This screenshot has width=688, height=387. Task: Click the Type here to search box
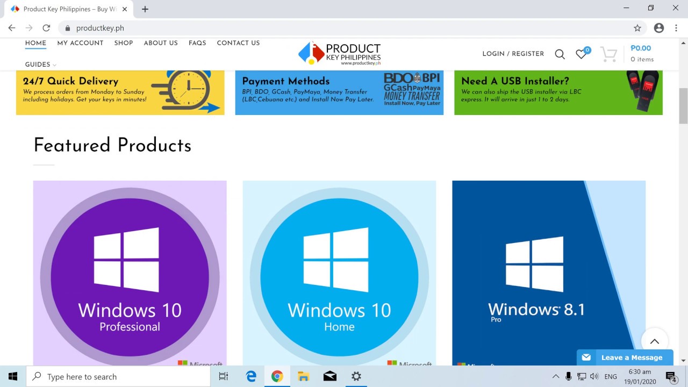(x=118, y=376)
